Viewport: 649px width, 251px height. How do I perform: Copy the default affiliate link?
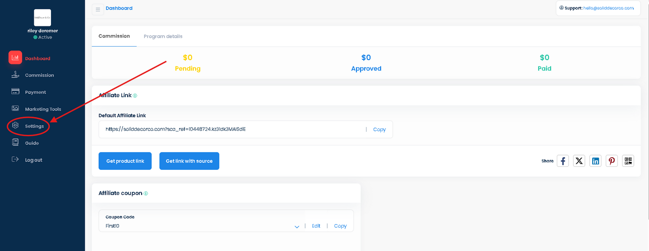[379, 129]
